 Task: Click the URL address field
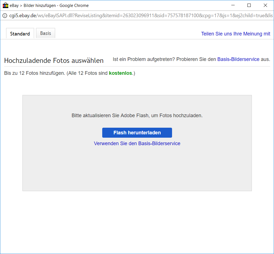pos(141,16)
